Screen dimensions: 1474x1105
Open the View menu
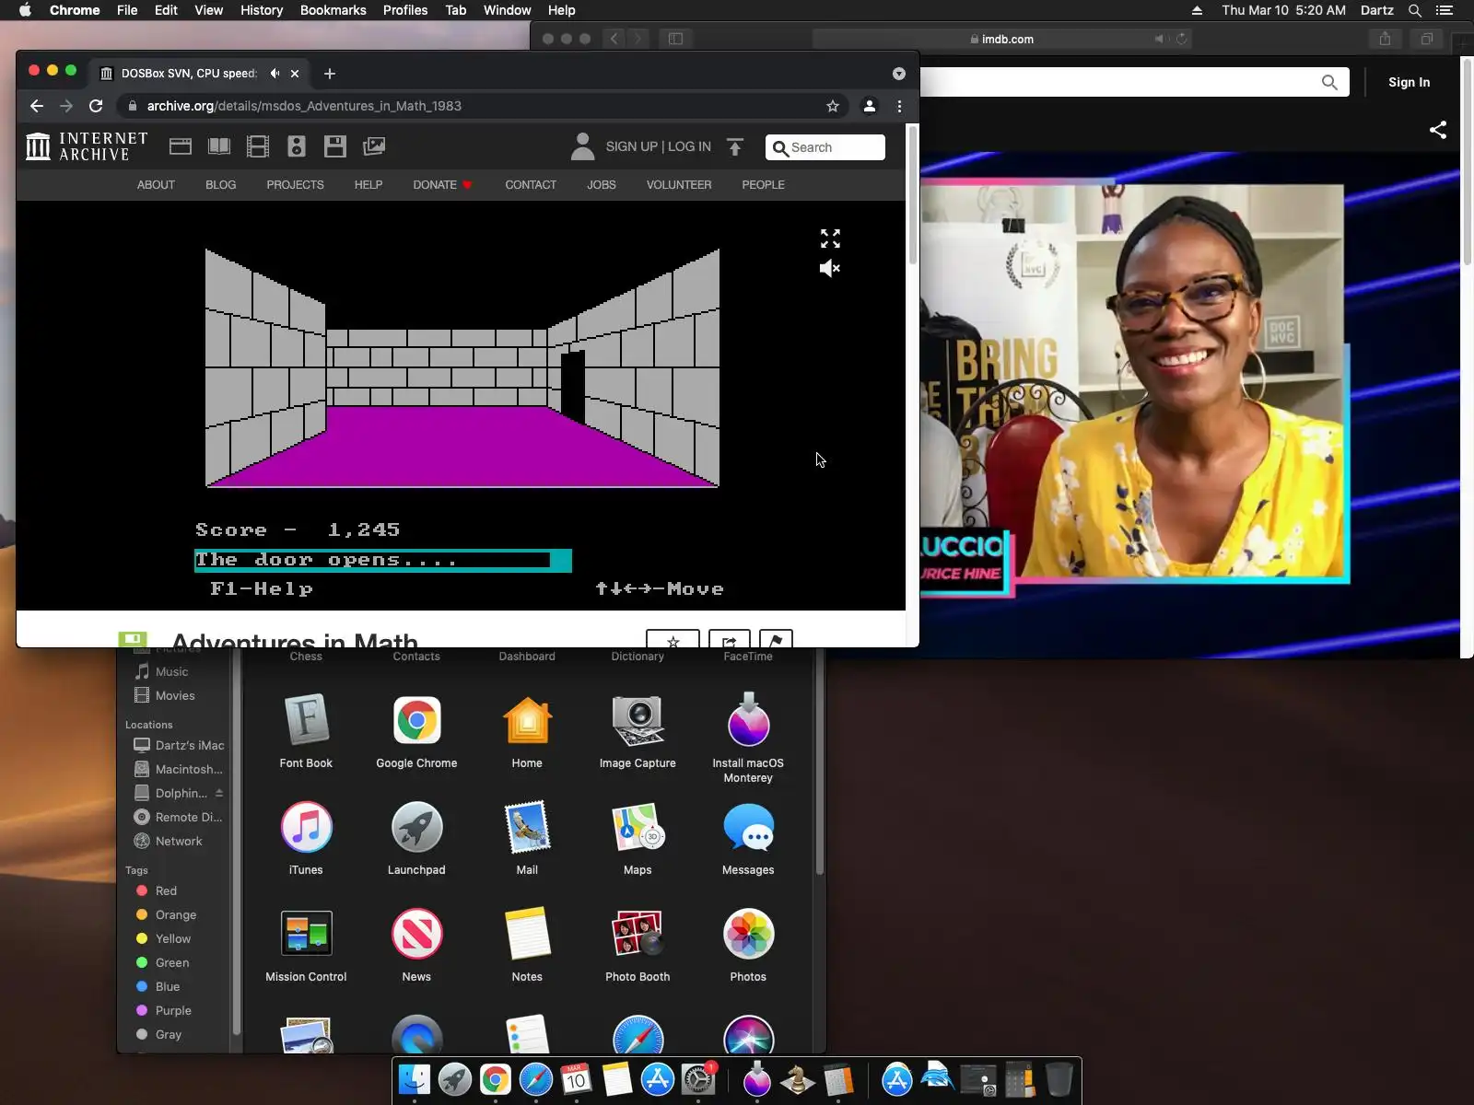(x=209, y=10)
